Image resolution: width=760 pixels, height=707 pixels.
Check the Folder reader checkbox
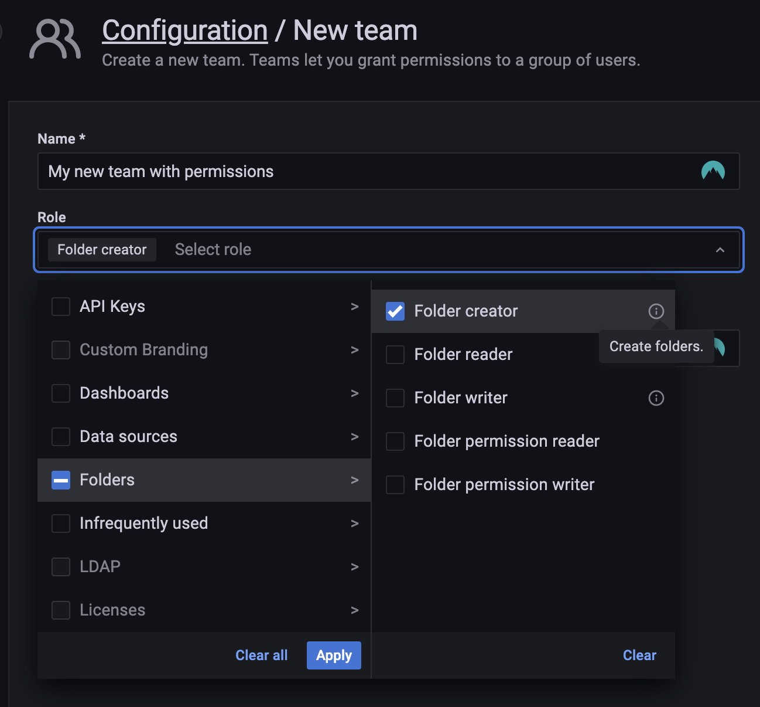pos(395,354)
